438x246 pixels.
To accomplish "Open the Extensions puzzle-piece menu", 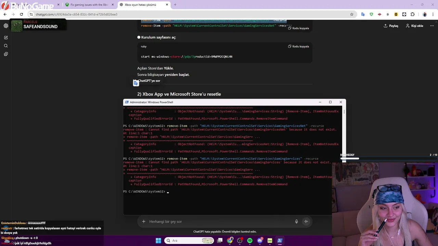I will click(x=412, y=14).
